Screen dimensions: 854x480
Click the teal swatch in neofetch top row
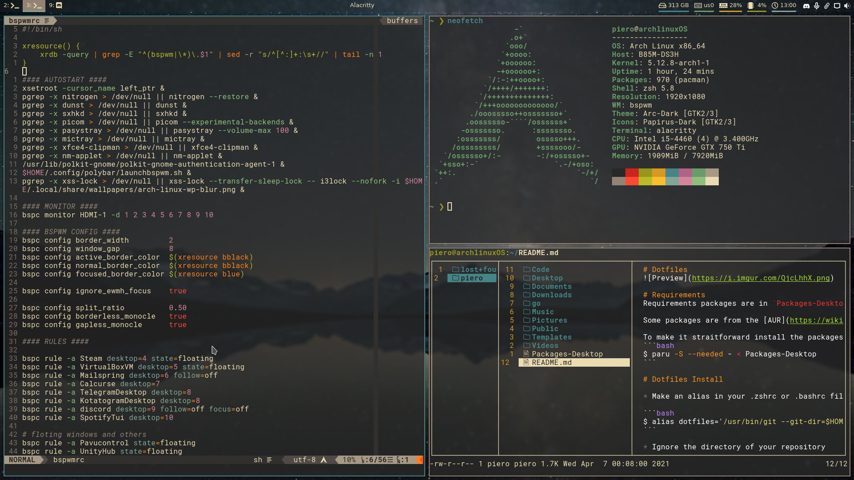click(672, 173)
